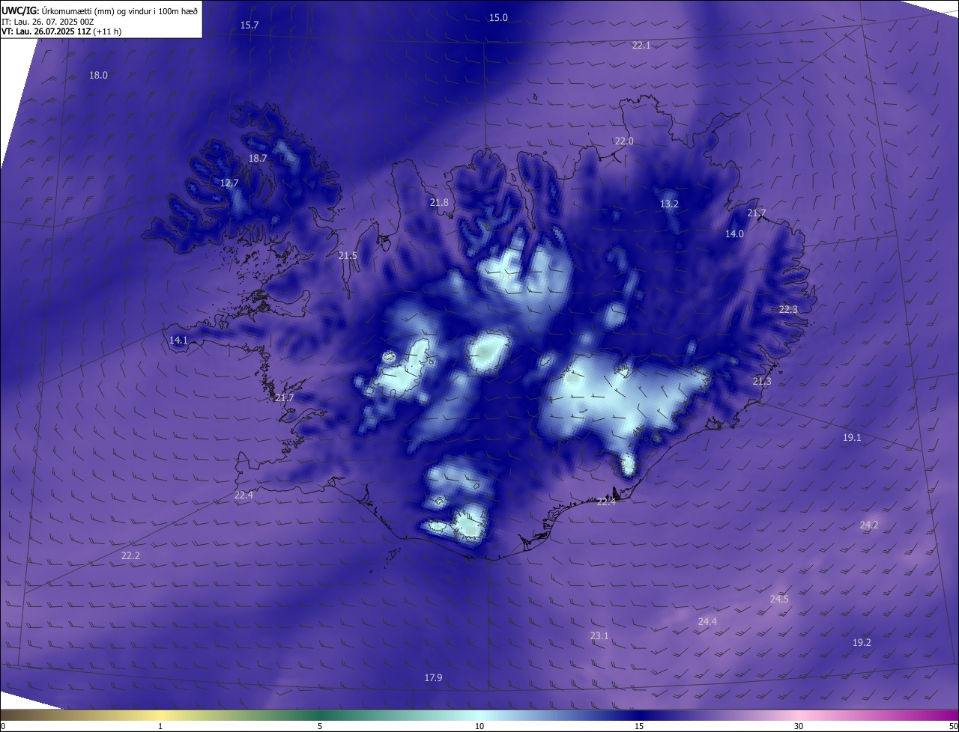Click the 22.2 value label
Viewport: 959px width, 732px height.
pyautogui.click(x=130, y=556)
